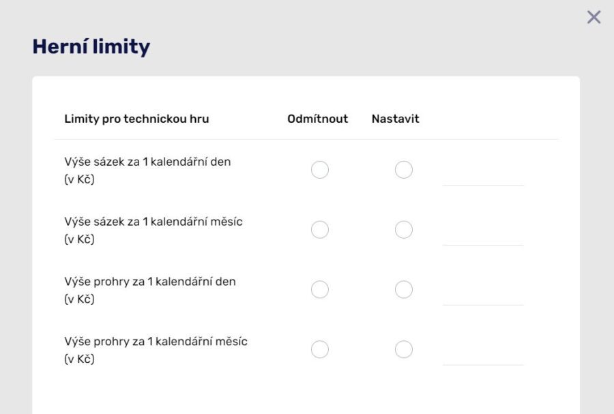Close the Herní limity dialog

[x=594, y=18]
